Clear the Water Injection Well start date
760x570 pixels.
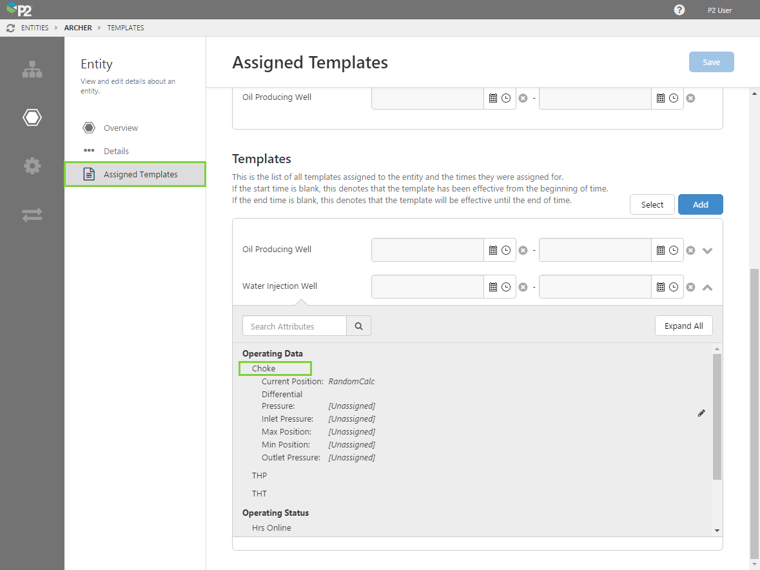[523, 287]
